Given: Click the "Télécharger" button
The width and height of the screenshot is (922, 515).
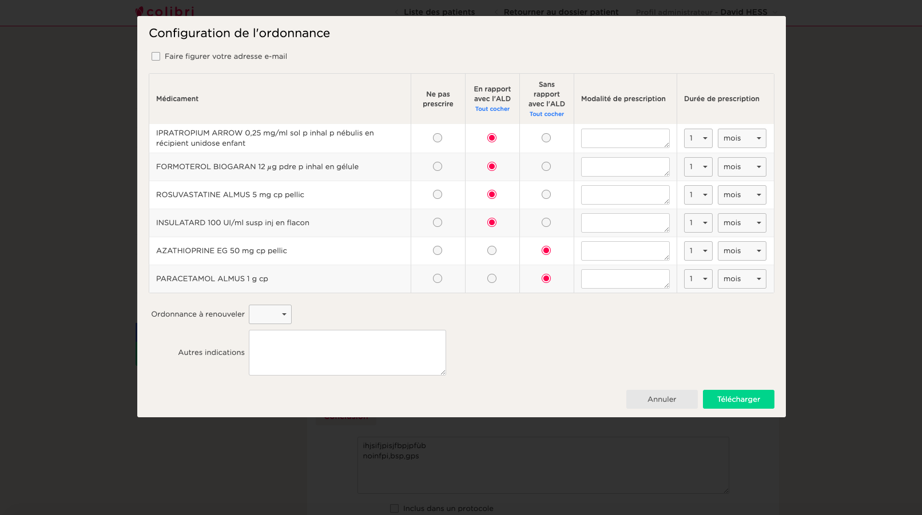Looking at the screenshot, I should (x=738, y=399).
